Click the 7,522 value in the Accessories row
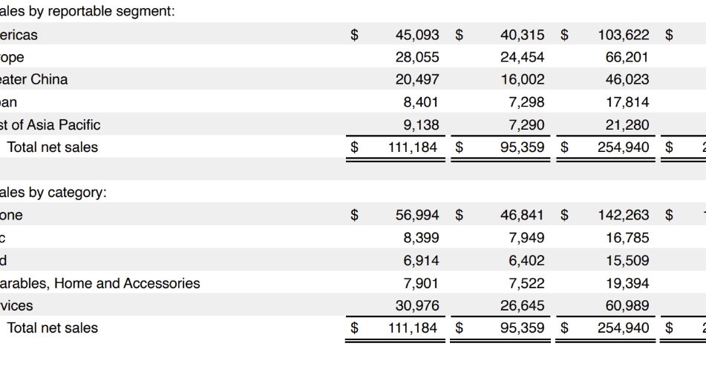The height and width of the screenshot is (369, 706). pyautogui.click(x=526, y=284)
